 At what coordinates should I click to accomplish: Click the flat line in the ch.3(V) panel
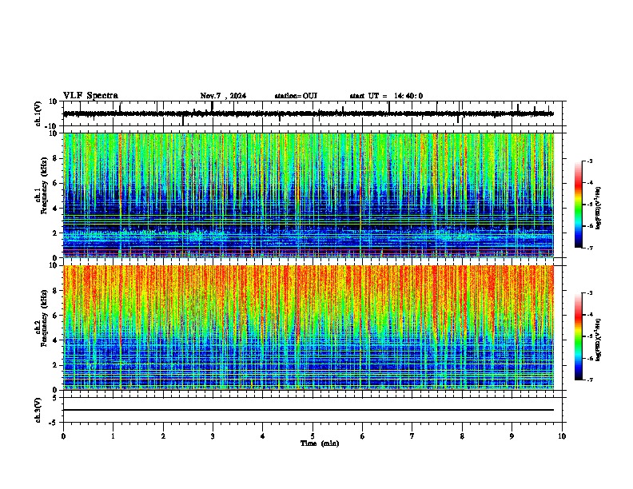click(309, 410)
